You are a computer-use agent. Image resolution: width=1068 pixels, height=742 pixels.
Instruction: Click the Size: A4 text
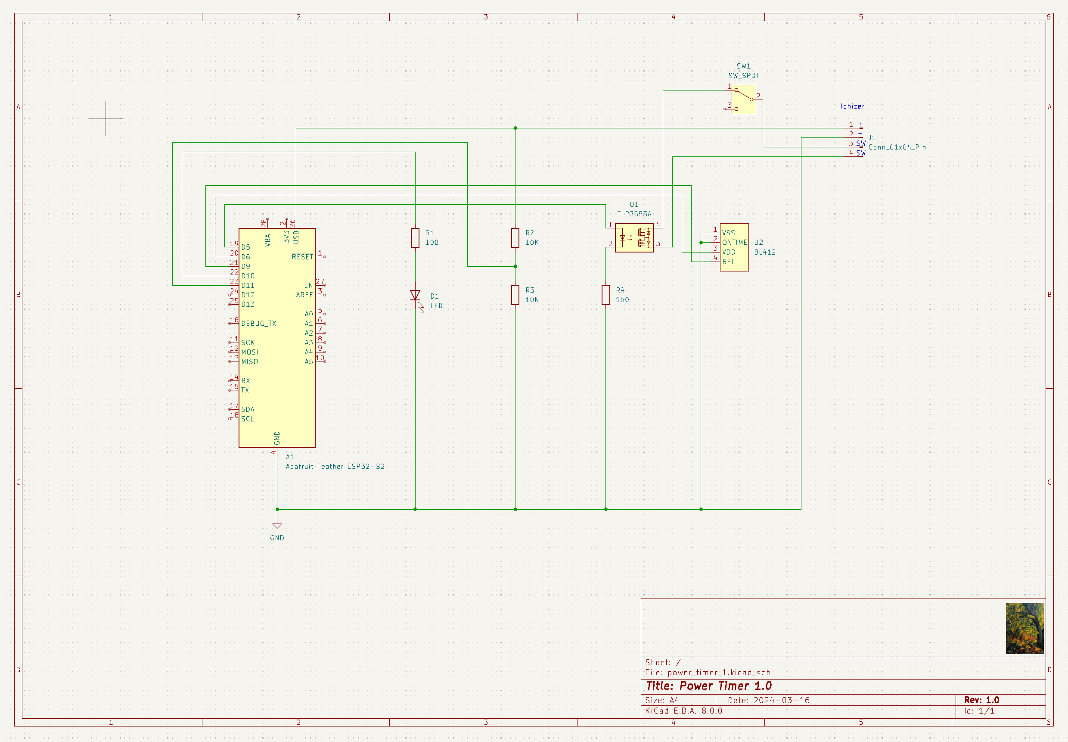pyautogui.click(x=662, y=700)
